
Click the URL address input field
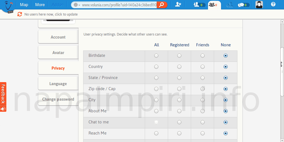coord(119,5)
